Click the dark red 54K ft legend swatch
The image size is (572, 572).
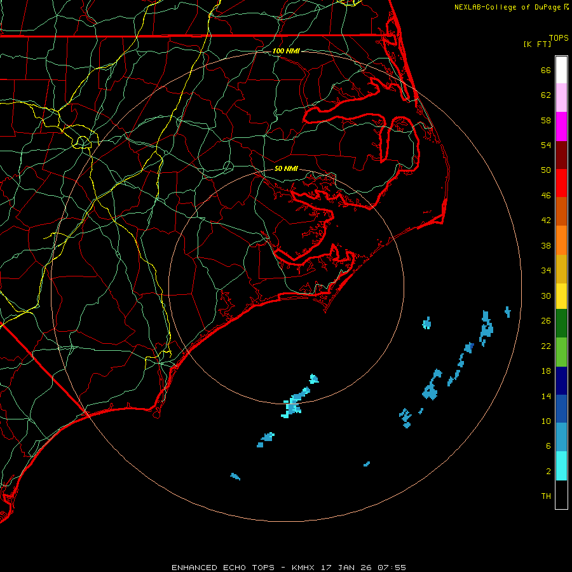coord(561,154)
